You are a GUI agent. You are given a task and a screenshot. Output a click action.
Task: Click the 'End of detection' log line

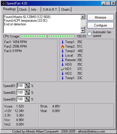pos(15,24)
